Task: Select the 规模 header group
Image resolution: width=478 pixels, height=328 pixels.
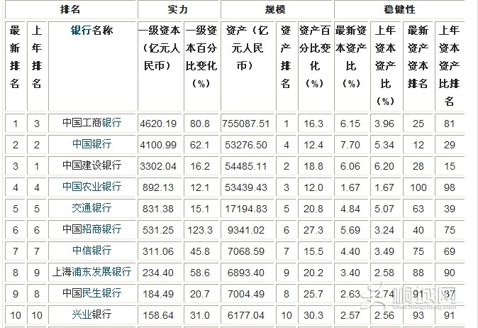Action: 277,10
